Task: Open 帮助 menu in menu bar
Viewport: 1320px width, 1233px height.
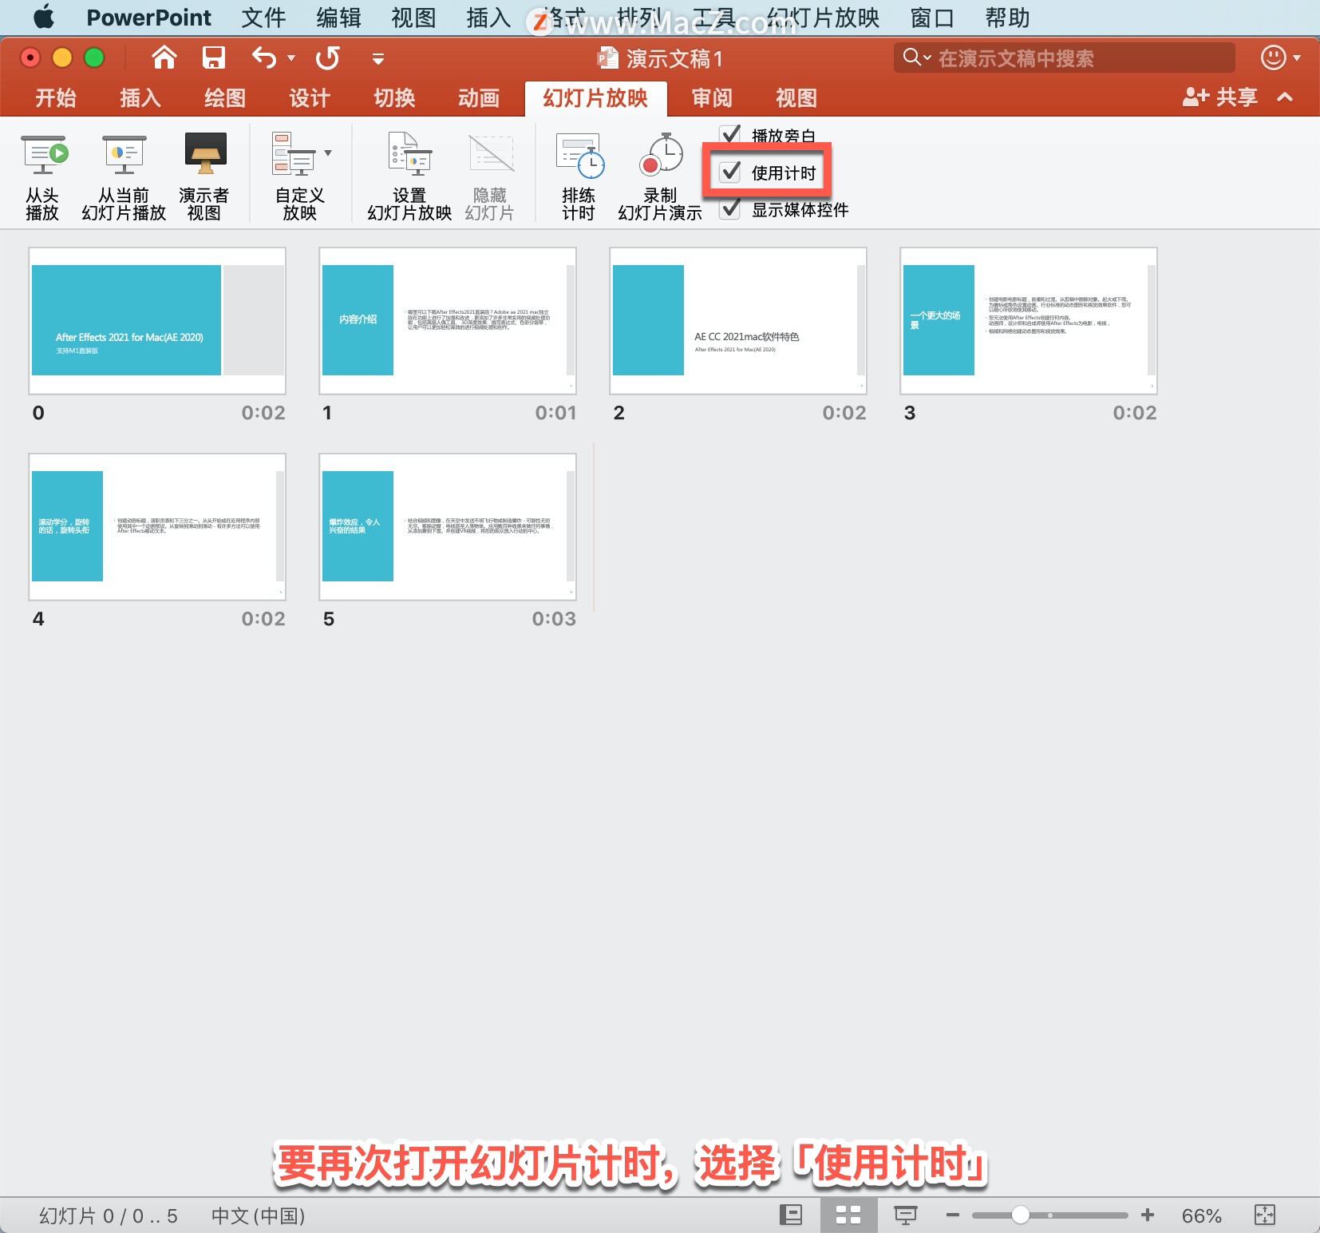Action: 1007,18
